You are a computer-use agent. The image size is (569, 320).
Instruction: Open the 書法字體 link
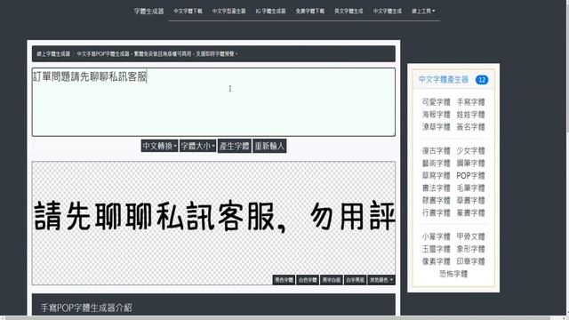pyautogui.click(x=436, y=188)
